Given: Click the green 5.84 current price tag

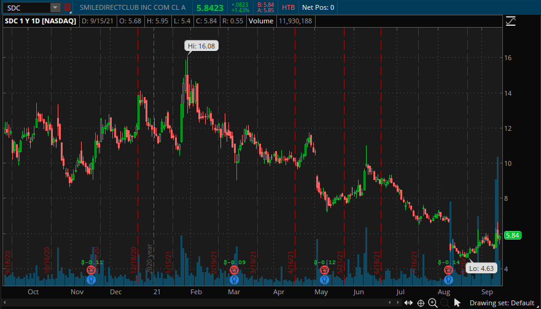Looking at the screenshot, I should point(513,236).
